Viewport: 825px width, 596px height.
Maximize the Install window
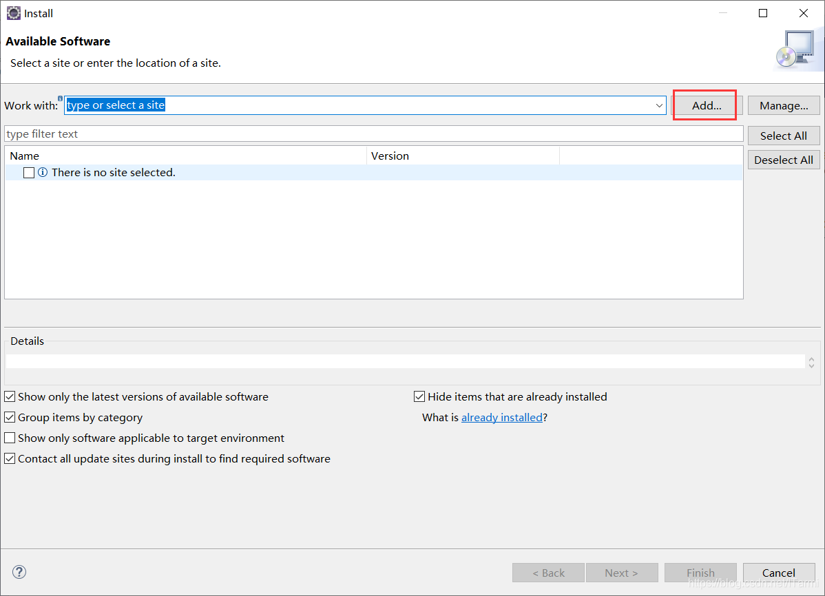coord(763,13)
